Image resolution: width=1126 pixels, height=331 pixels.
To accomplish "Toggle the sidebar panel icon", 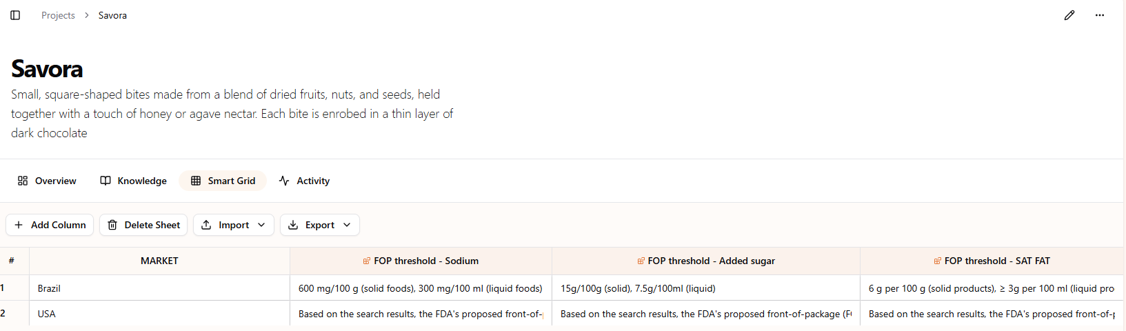I will pyautogui.click(x=15, y=15).
